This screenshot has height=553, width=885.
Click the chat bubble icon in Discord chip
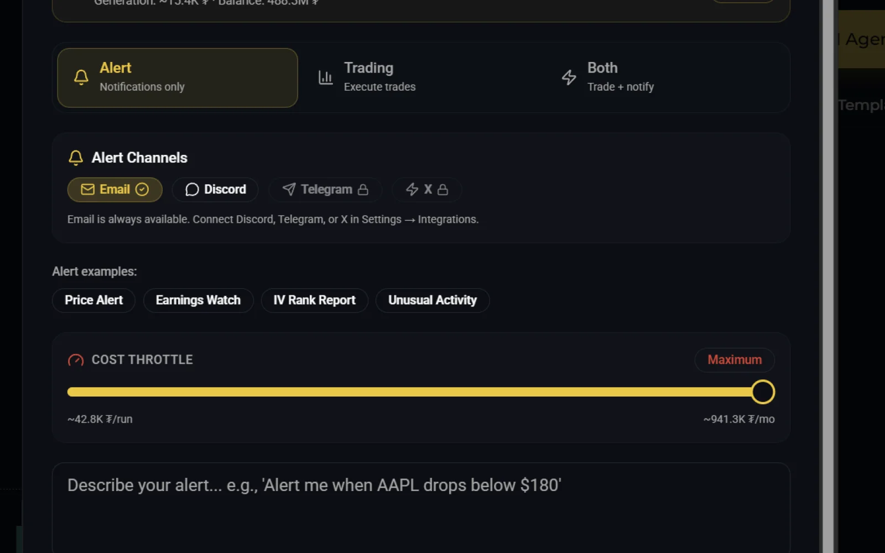coord(192,190)
